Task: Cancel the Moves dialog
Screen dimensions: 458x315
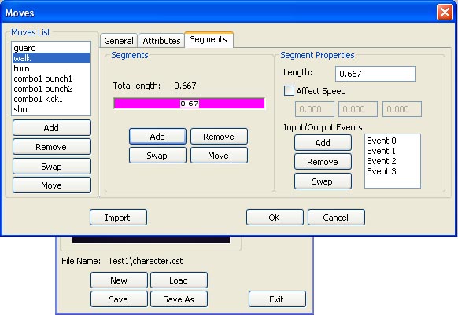Action: click(x=336, y=218)
